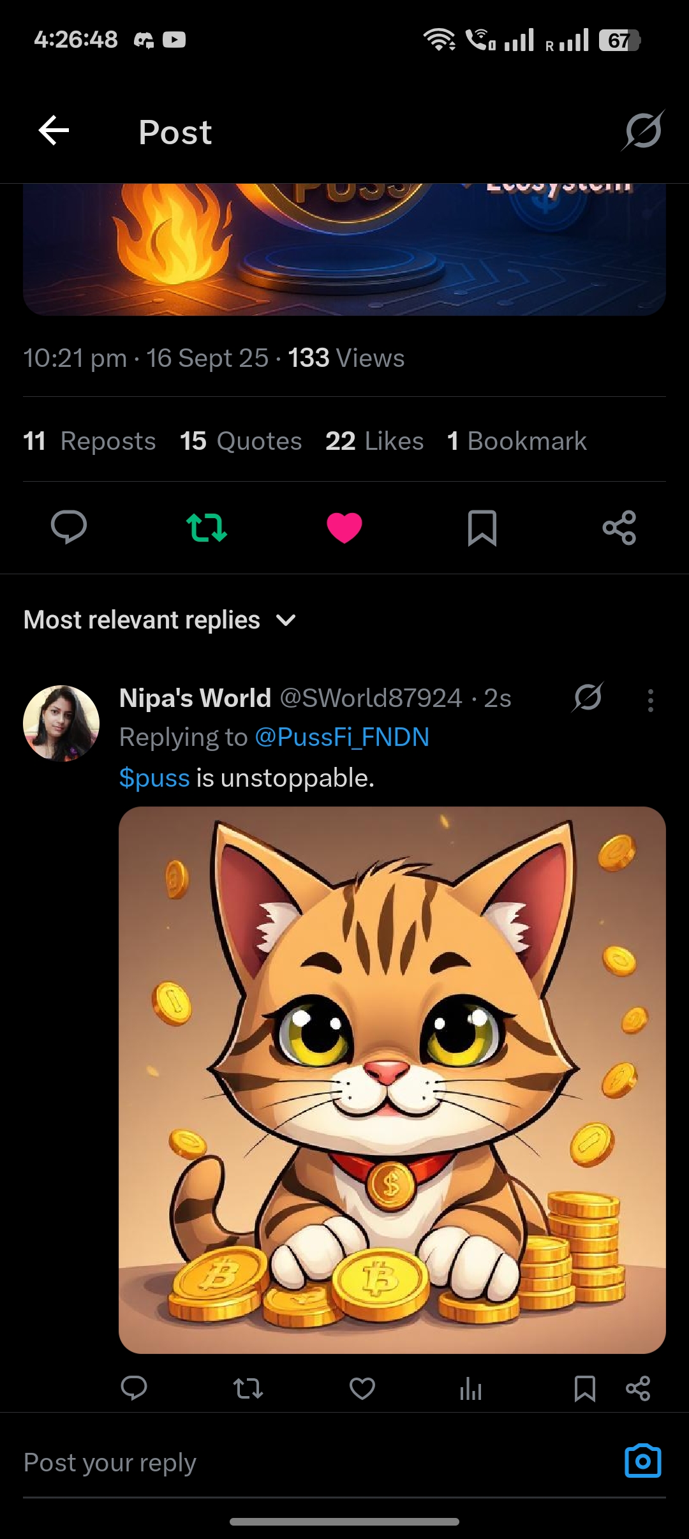Open Grok icon in Post header
Viewport: 689px width, 1539px height.
(643, 131)
